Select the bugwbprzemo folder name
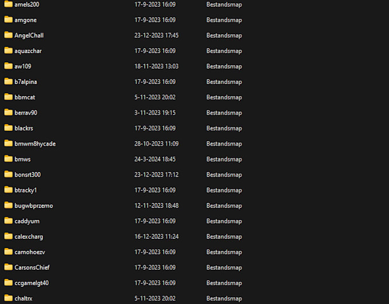389x304 pixels. 34,205
